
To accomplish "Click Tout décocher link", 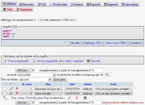I will pos(35,98).
